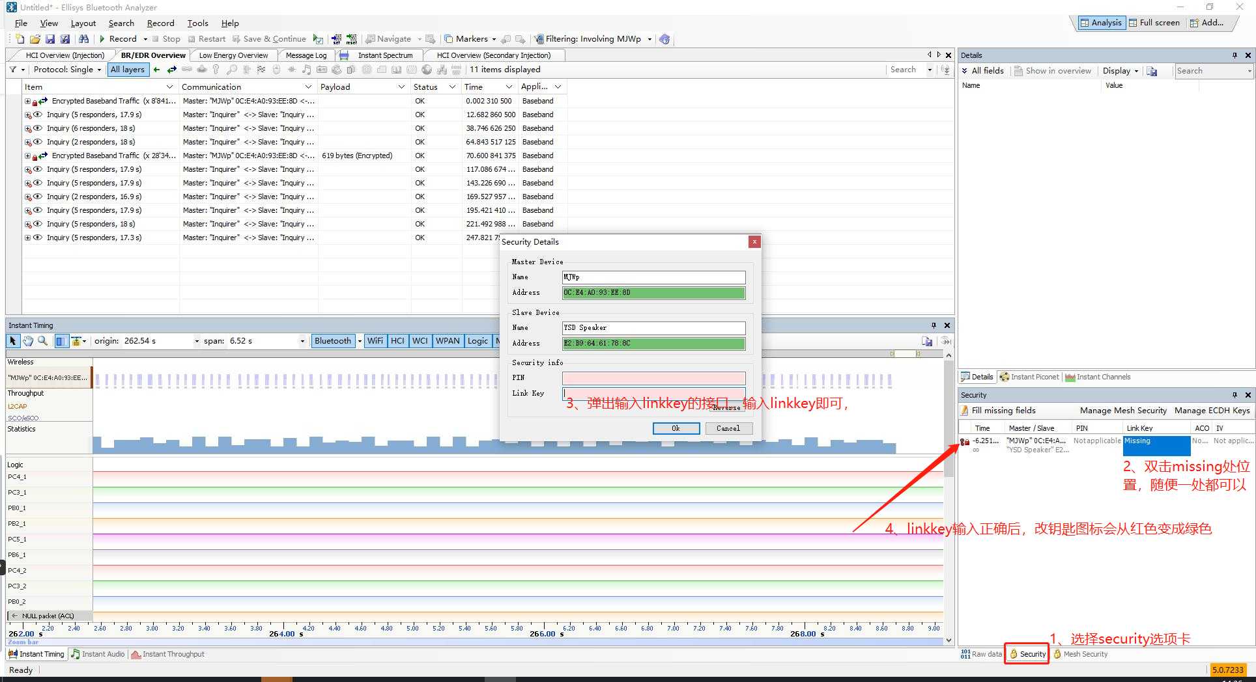1256x682 pixels.
Task: Pin the Details panel with the pushpin
Action: pyautogui.click(x=1235, y=55)
